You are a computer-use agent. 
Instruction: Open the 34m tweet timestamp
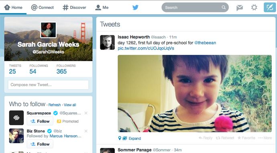tap(178, 150)
